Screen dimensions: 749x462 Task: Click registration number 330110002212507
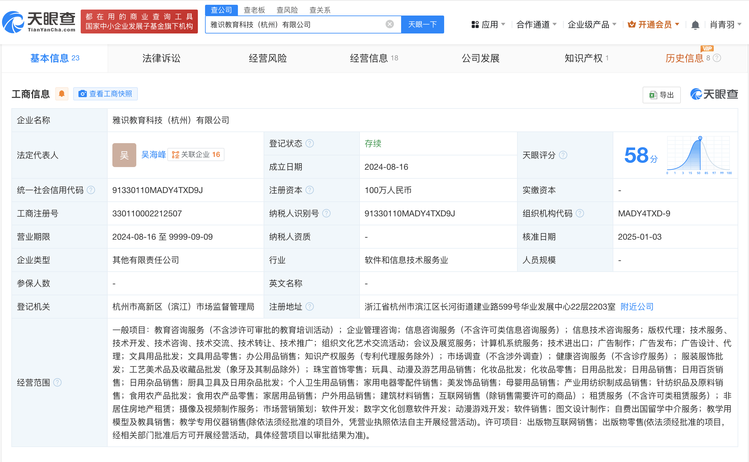147,213
